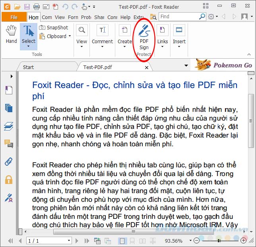Click the Redo arrow in quick toolbar
256x247 pixels.
pyautogui.click(x=75, y=7)
